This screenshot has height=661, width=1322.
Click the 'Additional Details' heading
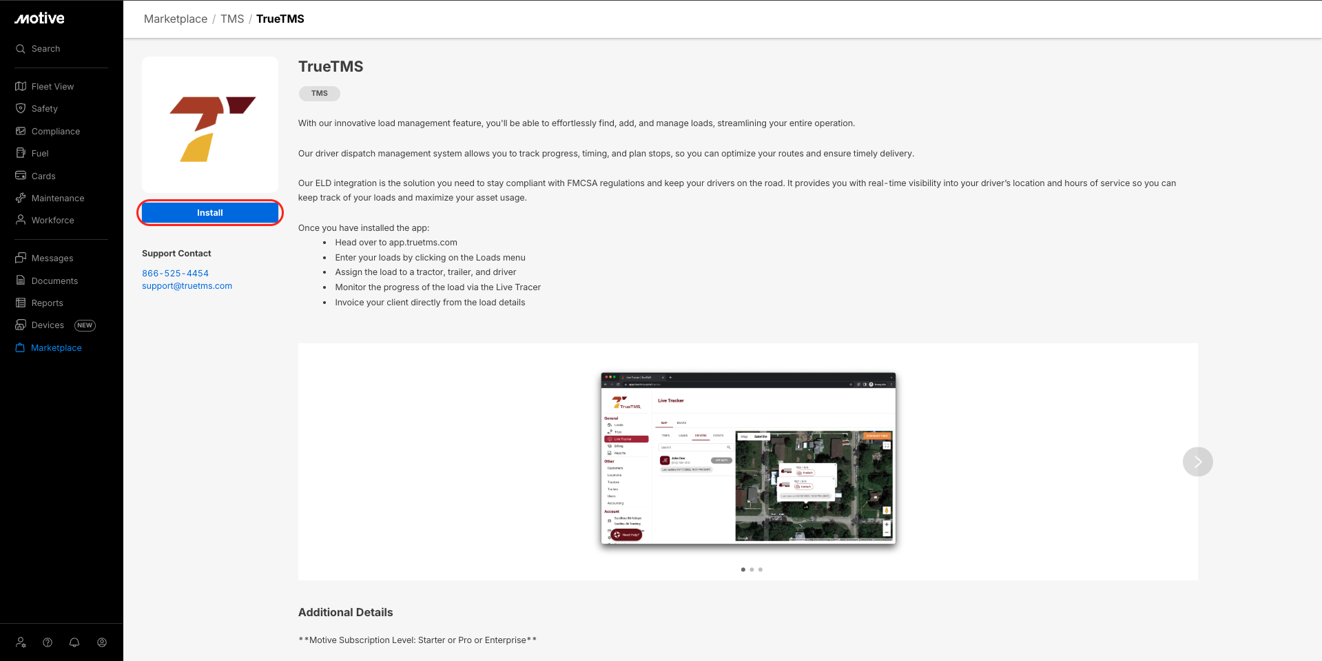(346, 613)
